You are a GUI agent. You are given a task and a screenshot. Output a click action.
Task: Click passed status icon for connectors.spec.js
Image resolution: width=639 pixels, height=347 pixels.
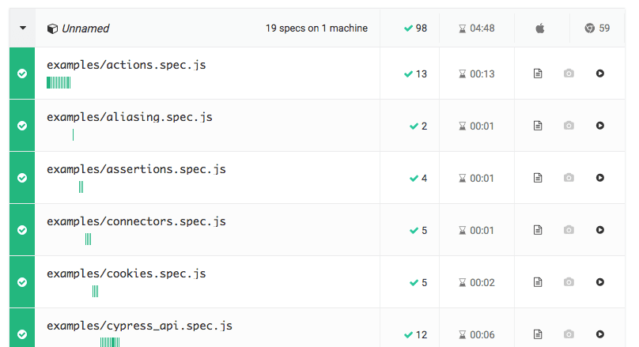(x=22, y=230)
